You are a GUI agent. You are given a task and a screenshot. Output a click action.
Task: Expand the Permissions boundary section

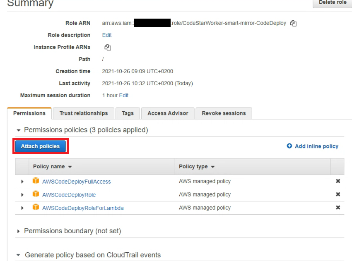tap(18, 231)
